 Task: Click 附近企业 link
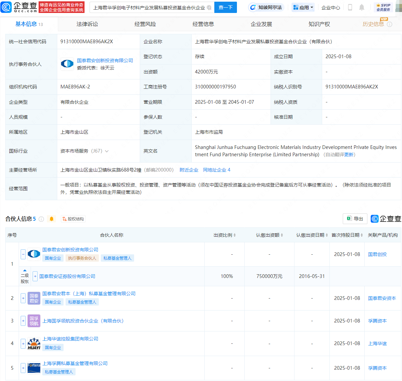click(189, 170)
